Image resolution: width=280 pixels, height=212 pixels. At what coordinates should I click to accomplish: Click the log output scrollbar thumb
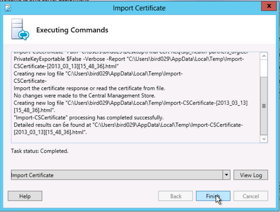tap(264, 106)
